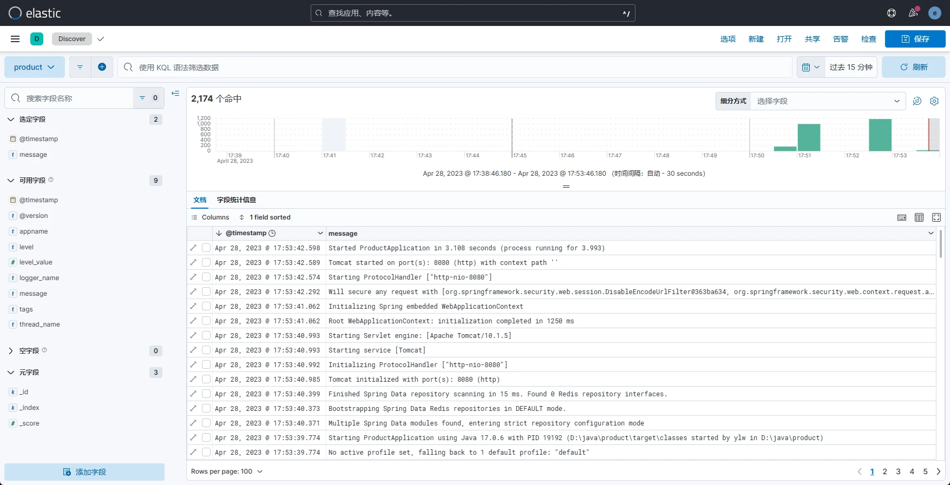Go to results page 3
950x485 pixels.
[899, 471]
